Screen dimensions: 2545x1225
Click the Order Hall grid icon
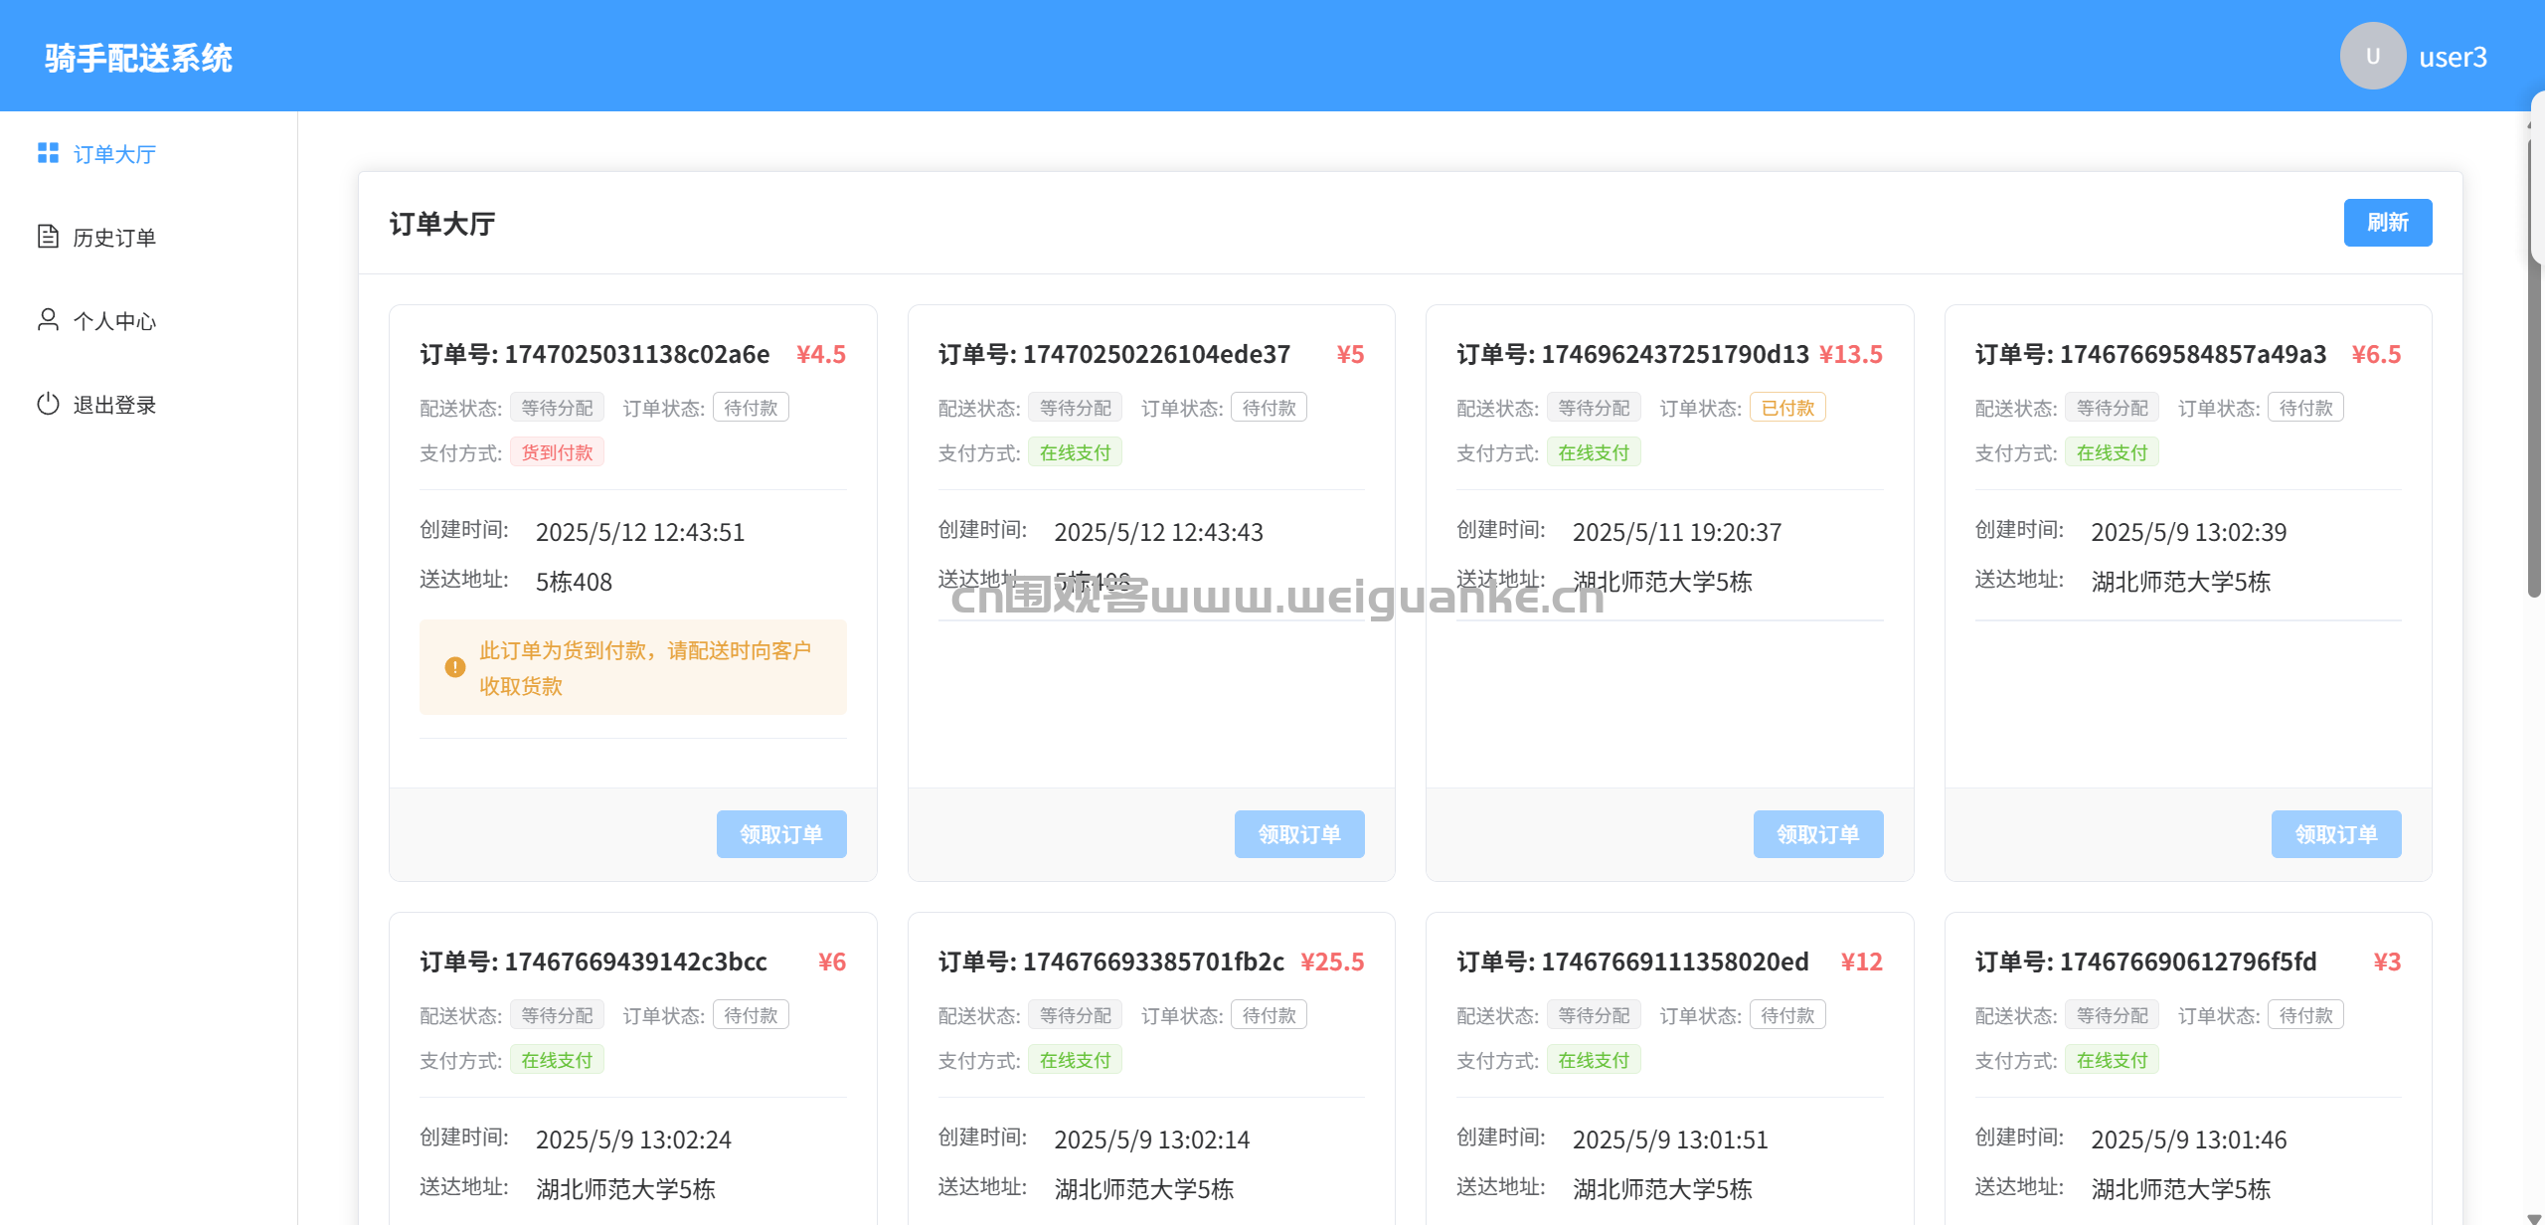(48, 153)
